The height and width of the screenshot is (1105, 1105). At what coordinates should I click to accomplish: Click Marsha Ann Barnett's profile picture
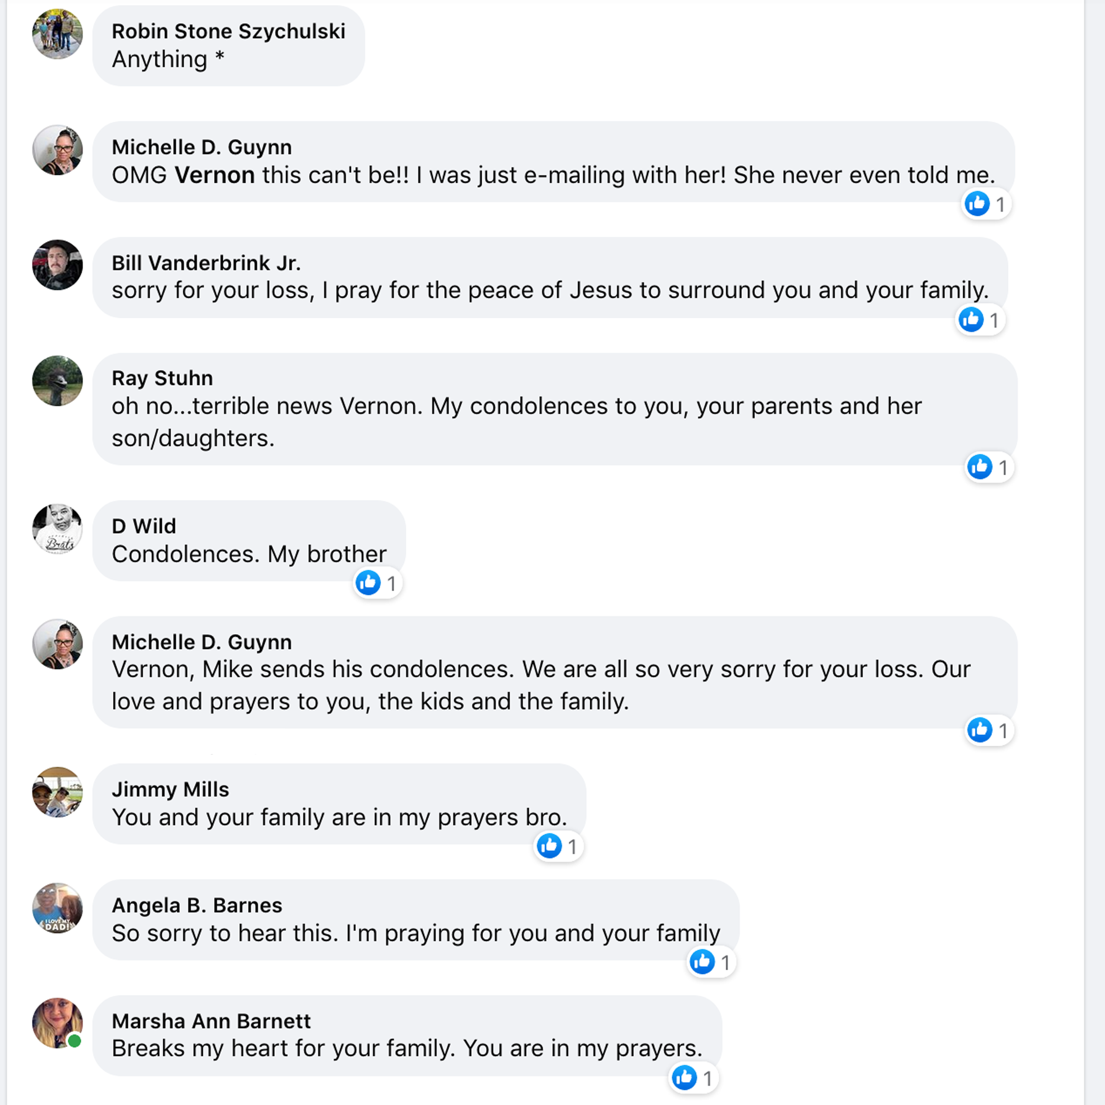click(57, 1023)
